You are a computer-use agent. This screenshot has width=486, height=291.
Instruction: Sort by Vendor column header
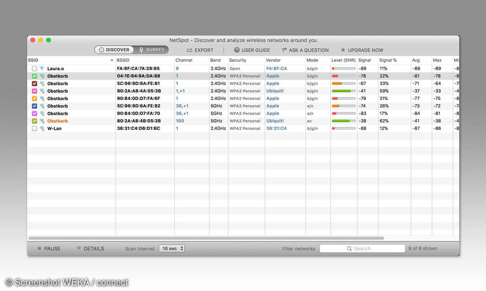pos(286,60)
